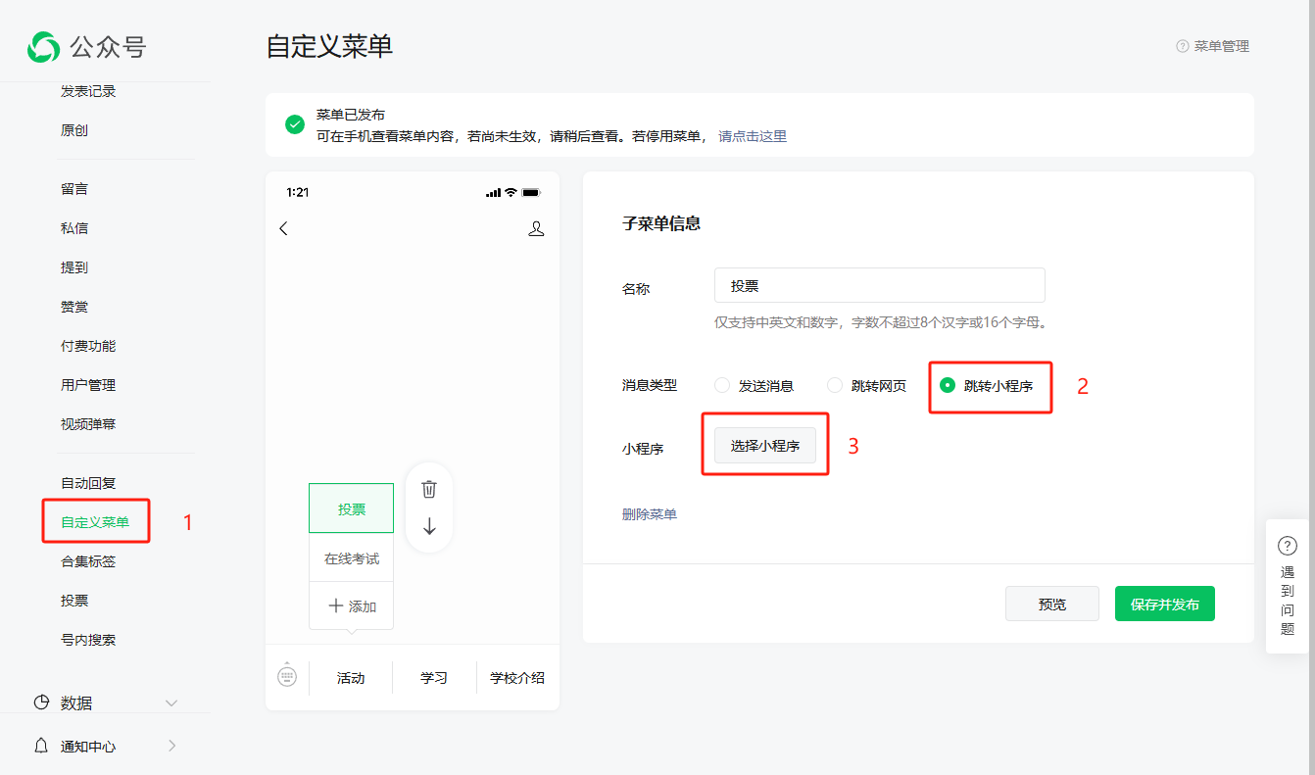Open the 遇到问题 help icon
The height and width of the screenshot is (775, 1315).
point(1288,547)
